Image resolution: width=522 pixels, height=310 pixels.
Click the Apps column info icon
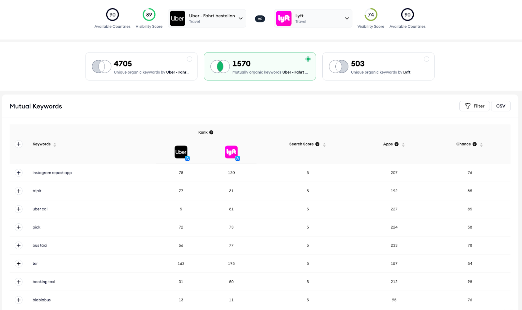396,144
